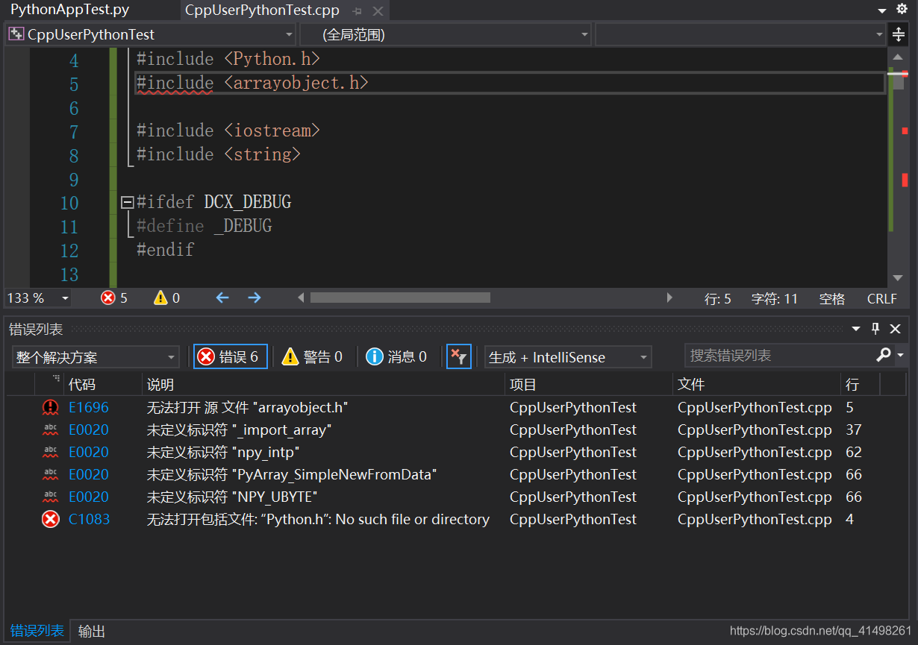Click the IntelliSense icon for _import_array row
The width and height of the screenshot is (918, 645).
[50, 430]
